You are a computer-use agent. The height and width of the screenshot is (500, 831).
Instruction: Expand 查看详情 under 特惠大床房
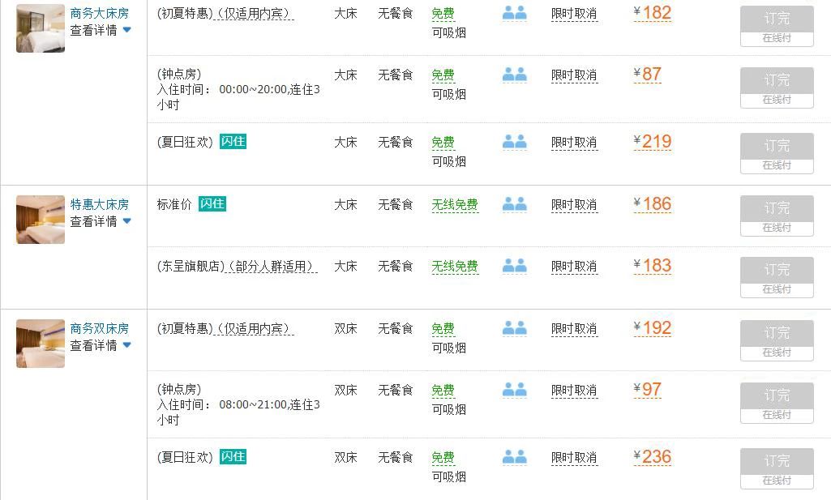[92, 220]
